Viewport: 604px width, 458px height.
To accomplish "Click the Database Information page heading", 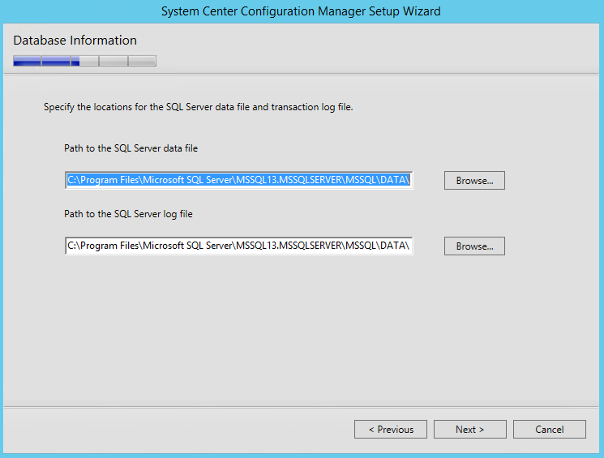I will (x=75, y=40).
